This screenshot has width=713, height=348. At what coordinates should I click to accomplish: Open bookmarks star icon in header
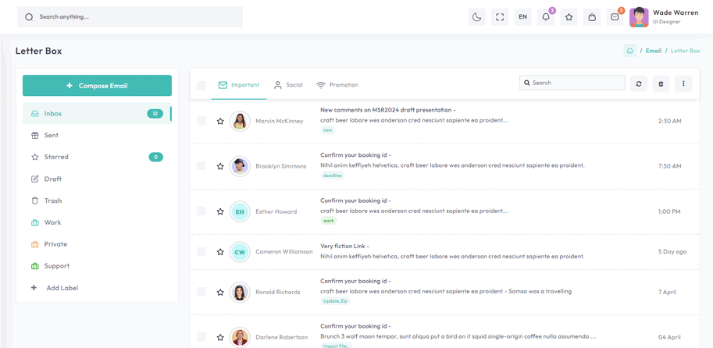(569, 17)
